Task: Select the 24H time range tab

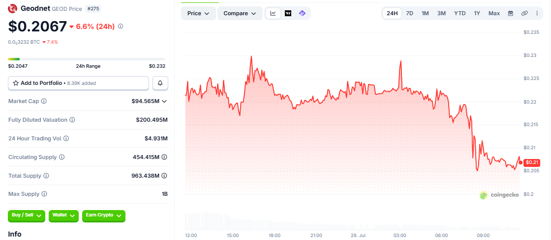Action: (x=392, y=13)
